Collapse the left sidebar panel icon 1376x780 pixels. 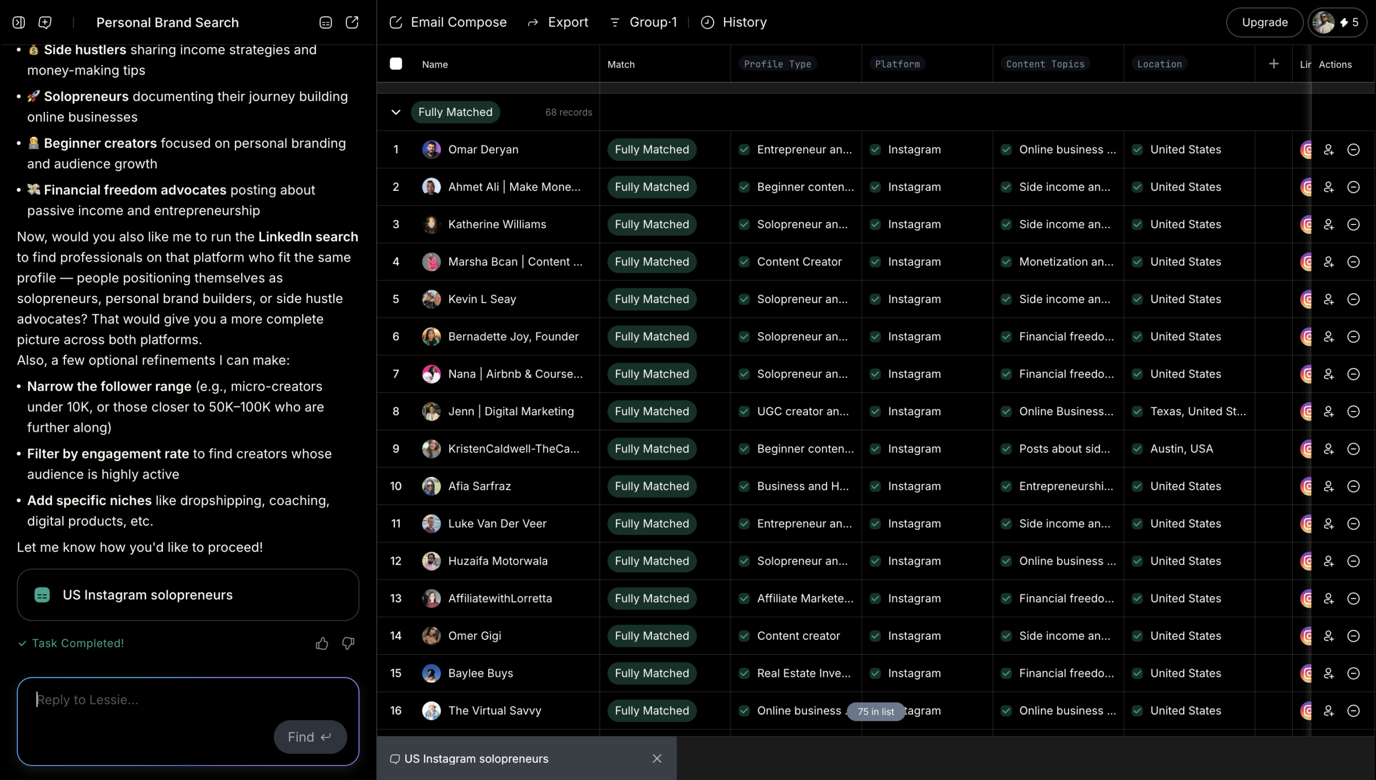click(x=19, y=23)
